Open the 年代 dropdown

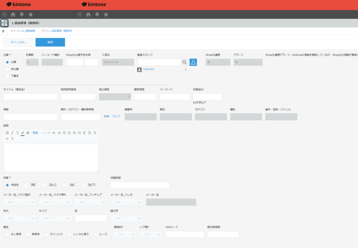point(20,218)
